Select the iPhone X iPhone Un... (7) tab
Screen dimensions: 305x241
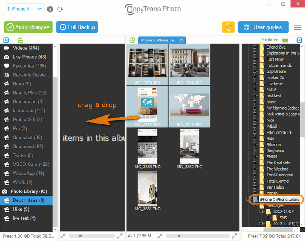(162, 40)
